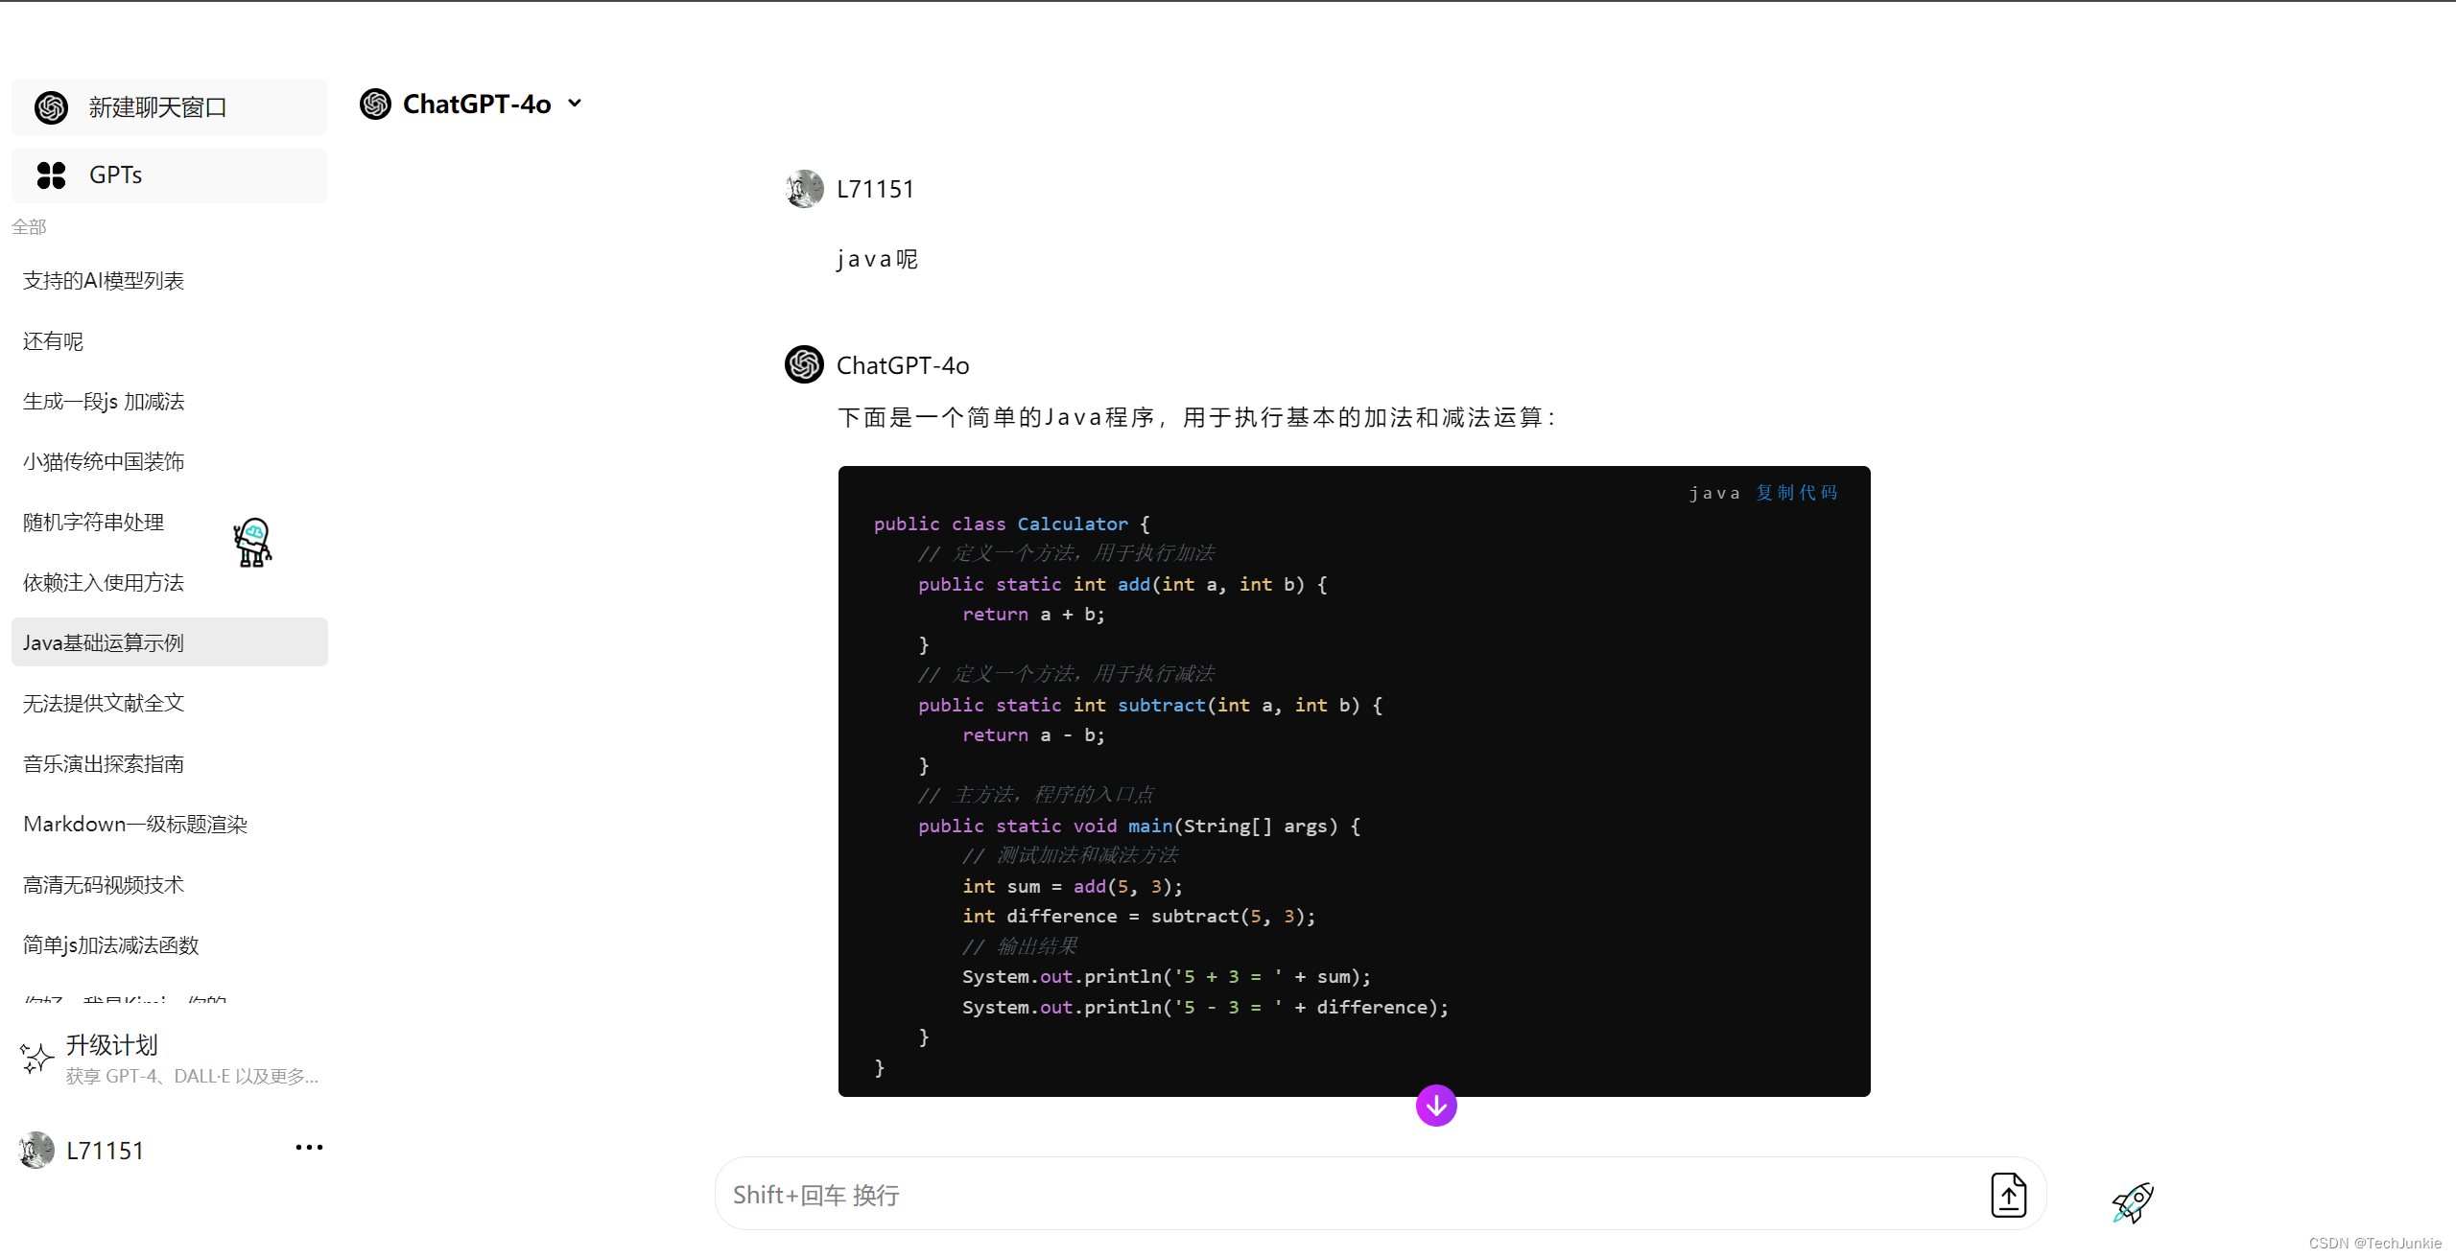Click the 升级计划 upgrade plan button
The height and width of the screenshot is (1258, 2456).
(x=111, y=1045)
